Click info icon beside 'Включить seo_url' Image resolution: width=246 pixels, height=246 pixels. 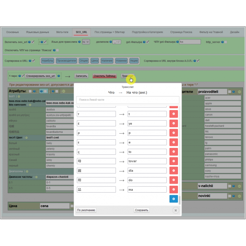[30, 42]
